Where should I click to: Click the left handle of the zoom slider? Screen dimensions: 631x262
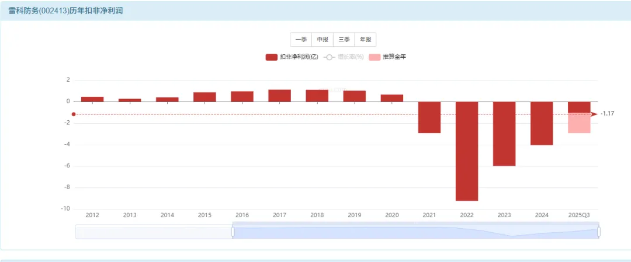point(233,232)
